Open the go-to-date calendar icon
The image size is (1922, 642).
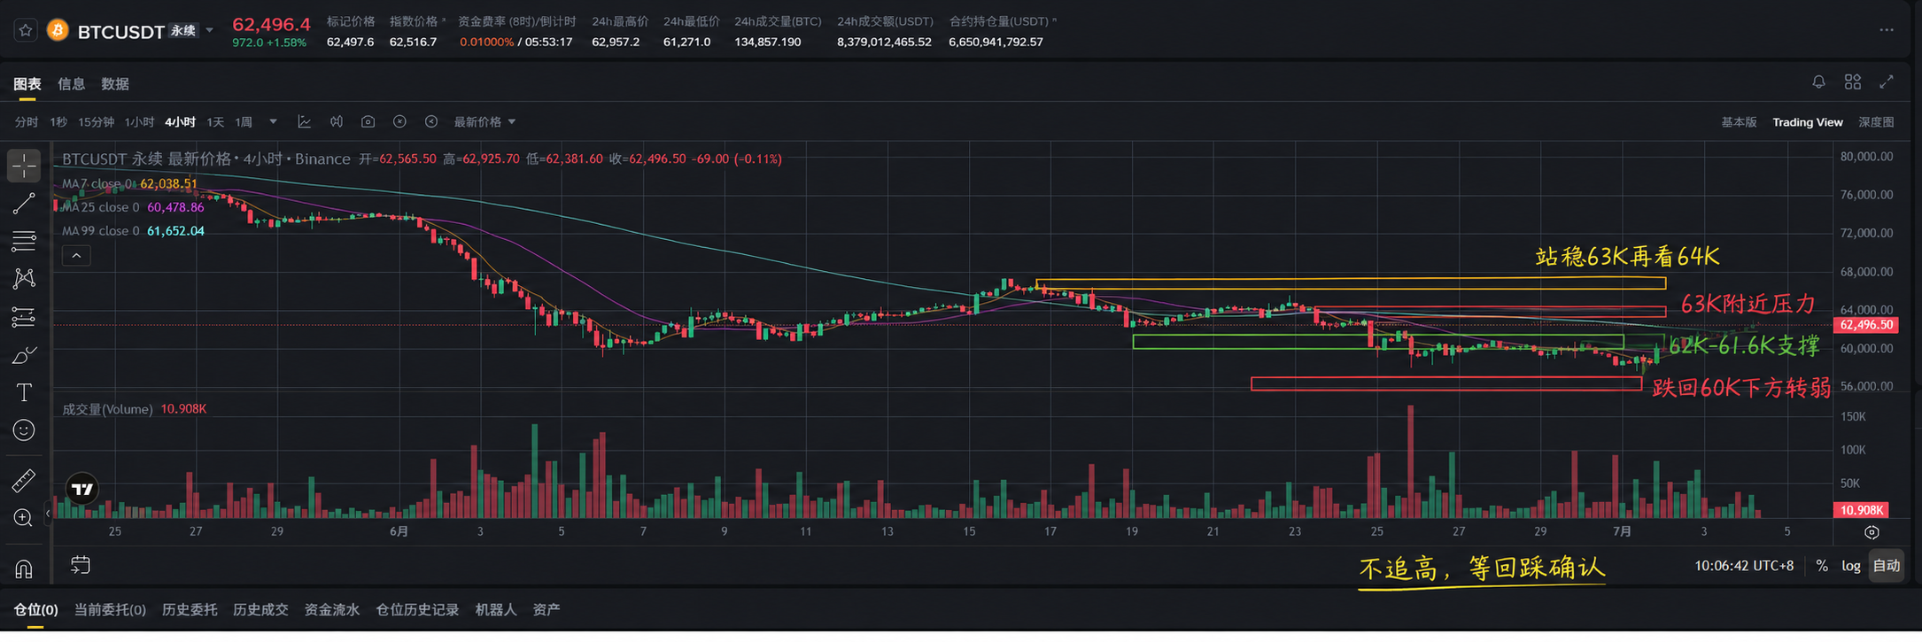coord(81,565)
